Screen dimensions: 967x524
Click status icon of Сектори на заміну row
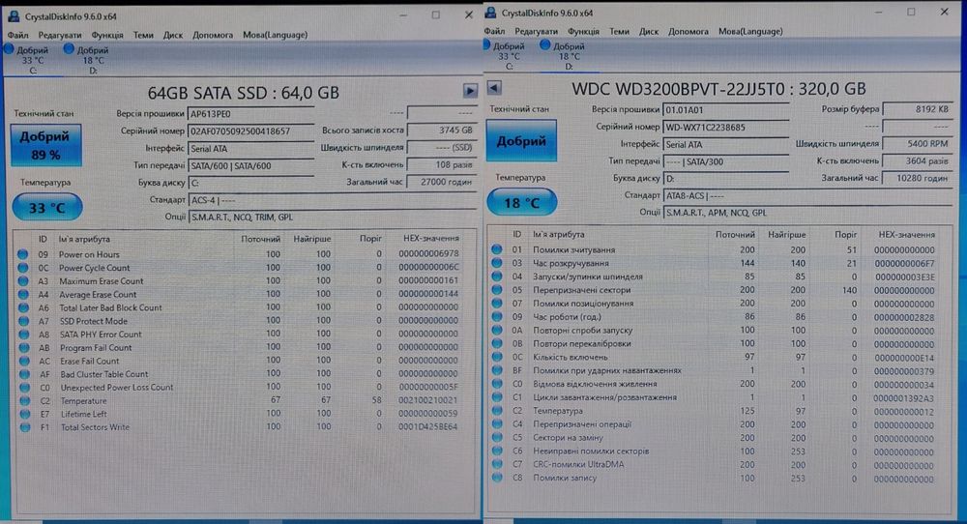point(497,438)
